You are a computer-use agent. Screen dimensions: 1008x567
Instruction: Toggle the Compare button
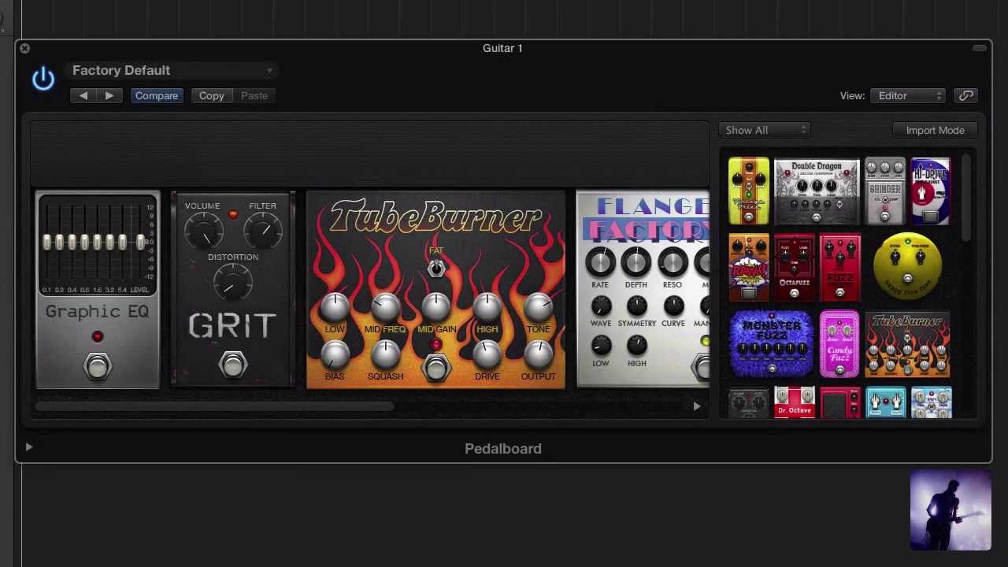tap(157, 95)
